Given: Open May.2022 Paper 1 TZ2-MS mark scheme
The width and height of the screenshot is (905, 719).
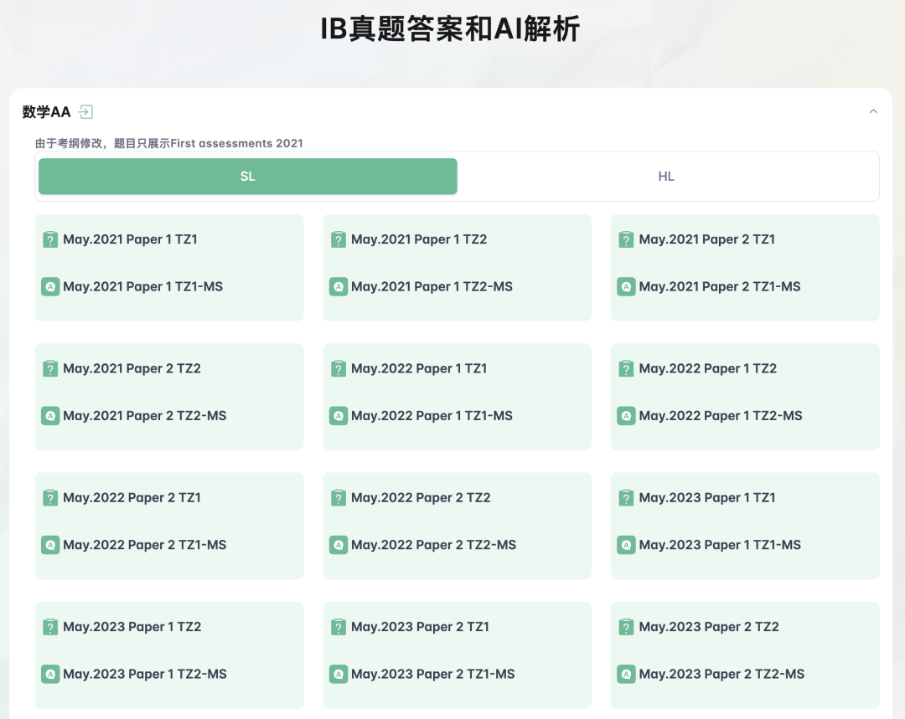Looking at the screenshot, I should coord(721,416).
